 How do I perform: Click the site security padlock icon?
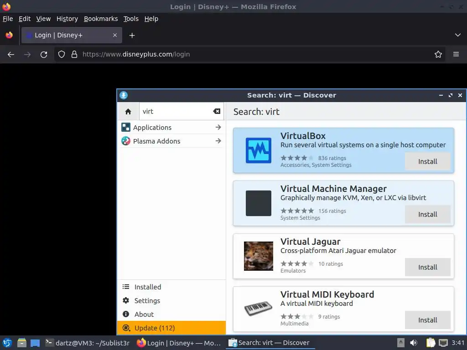point(74,54)
